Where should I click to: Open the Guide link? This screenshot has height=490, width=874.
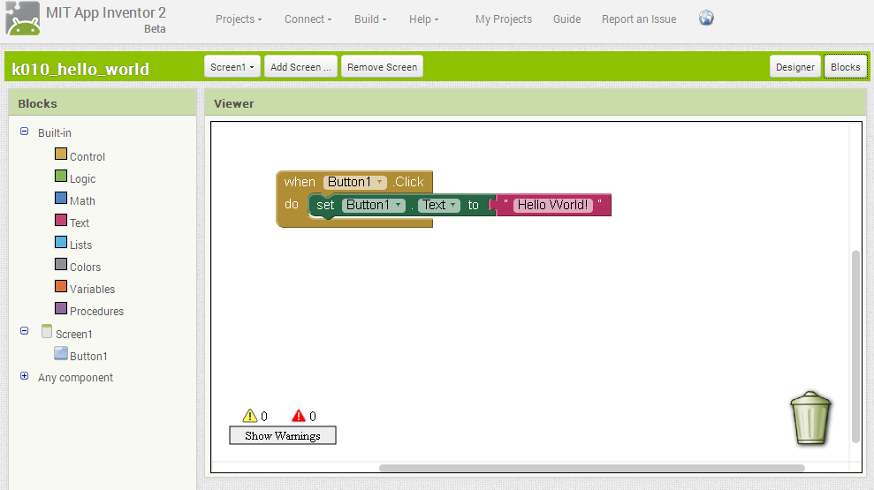[x=566, y=19]
